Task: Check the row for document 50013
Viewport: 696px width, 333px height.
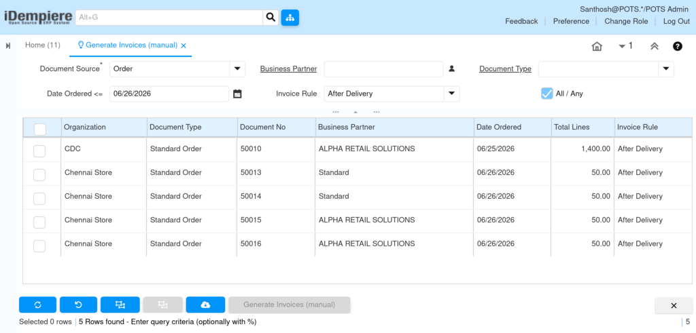Action: (39, 175)
